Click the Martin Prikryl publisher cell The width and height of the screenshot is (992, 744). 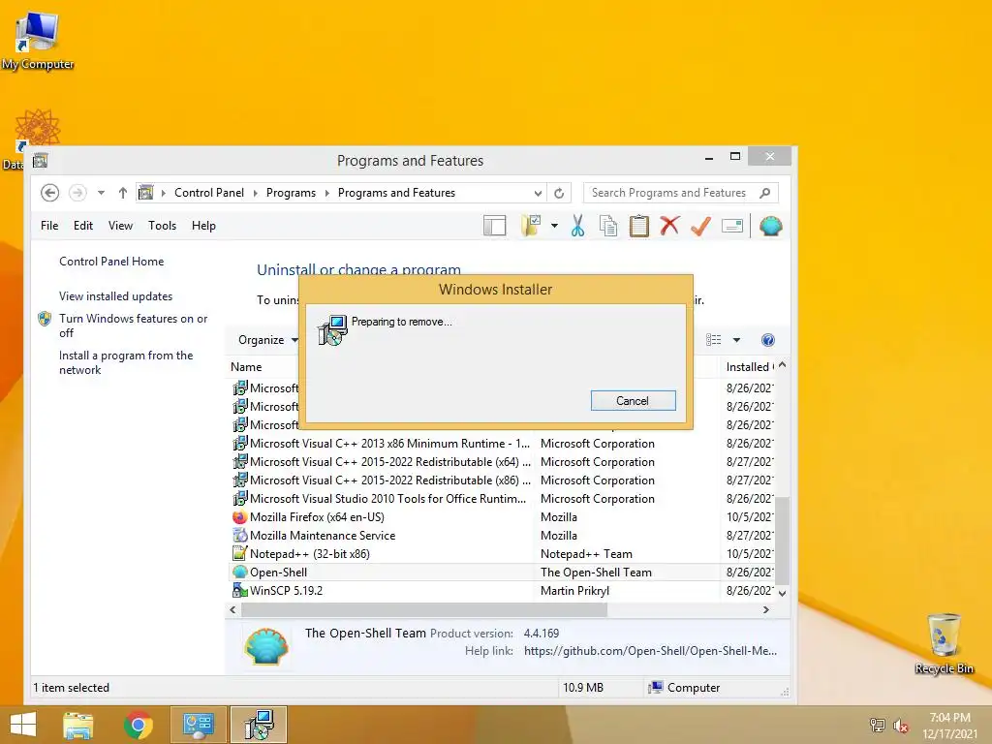coord(575,590)
